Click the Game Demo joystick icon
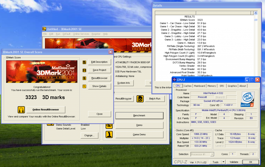This screenshot has height=167, width=265. point(109,134)
